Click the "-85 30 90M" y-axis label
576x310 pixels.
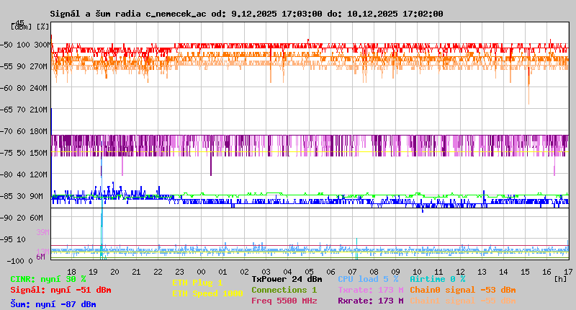click(x=22, y=196)
